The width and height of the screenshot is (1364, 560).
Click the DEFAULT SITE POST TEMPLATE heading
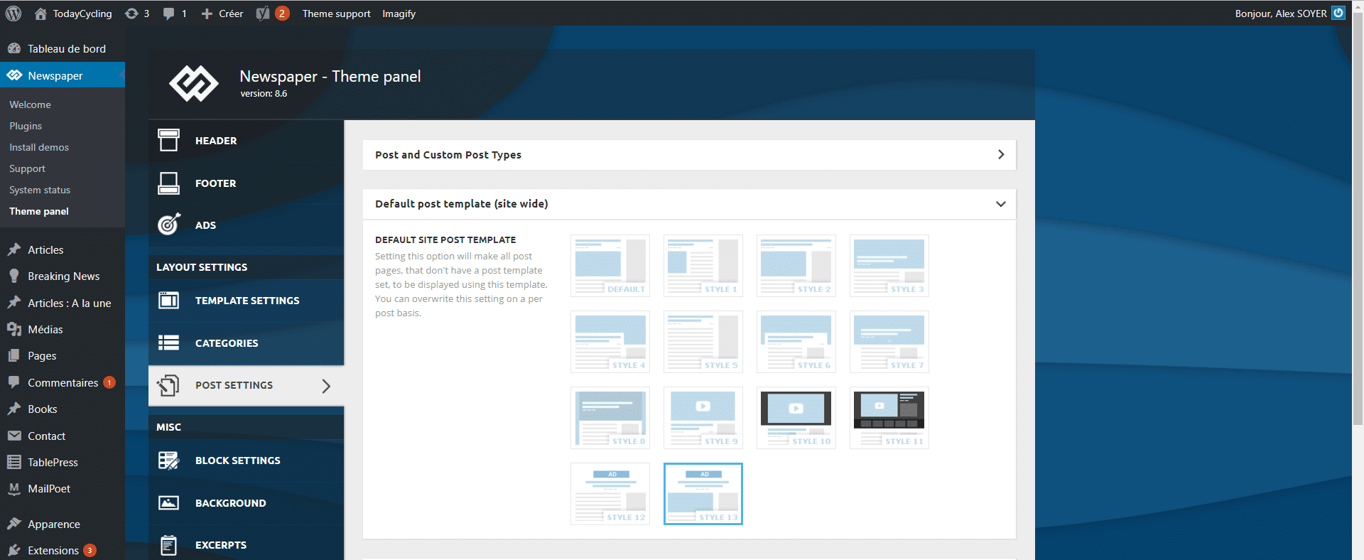coord(445,239)
